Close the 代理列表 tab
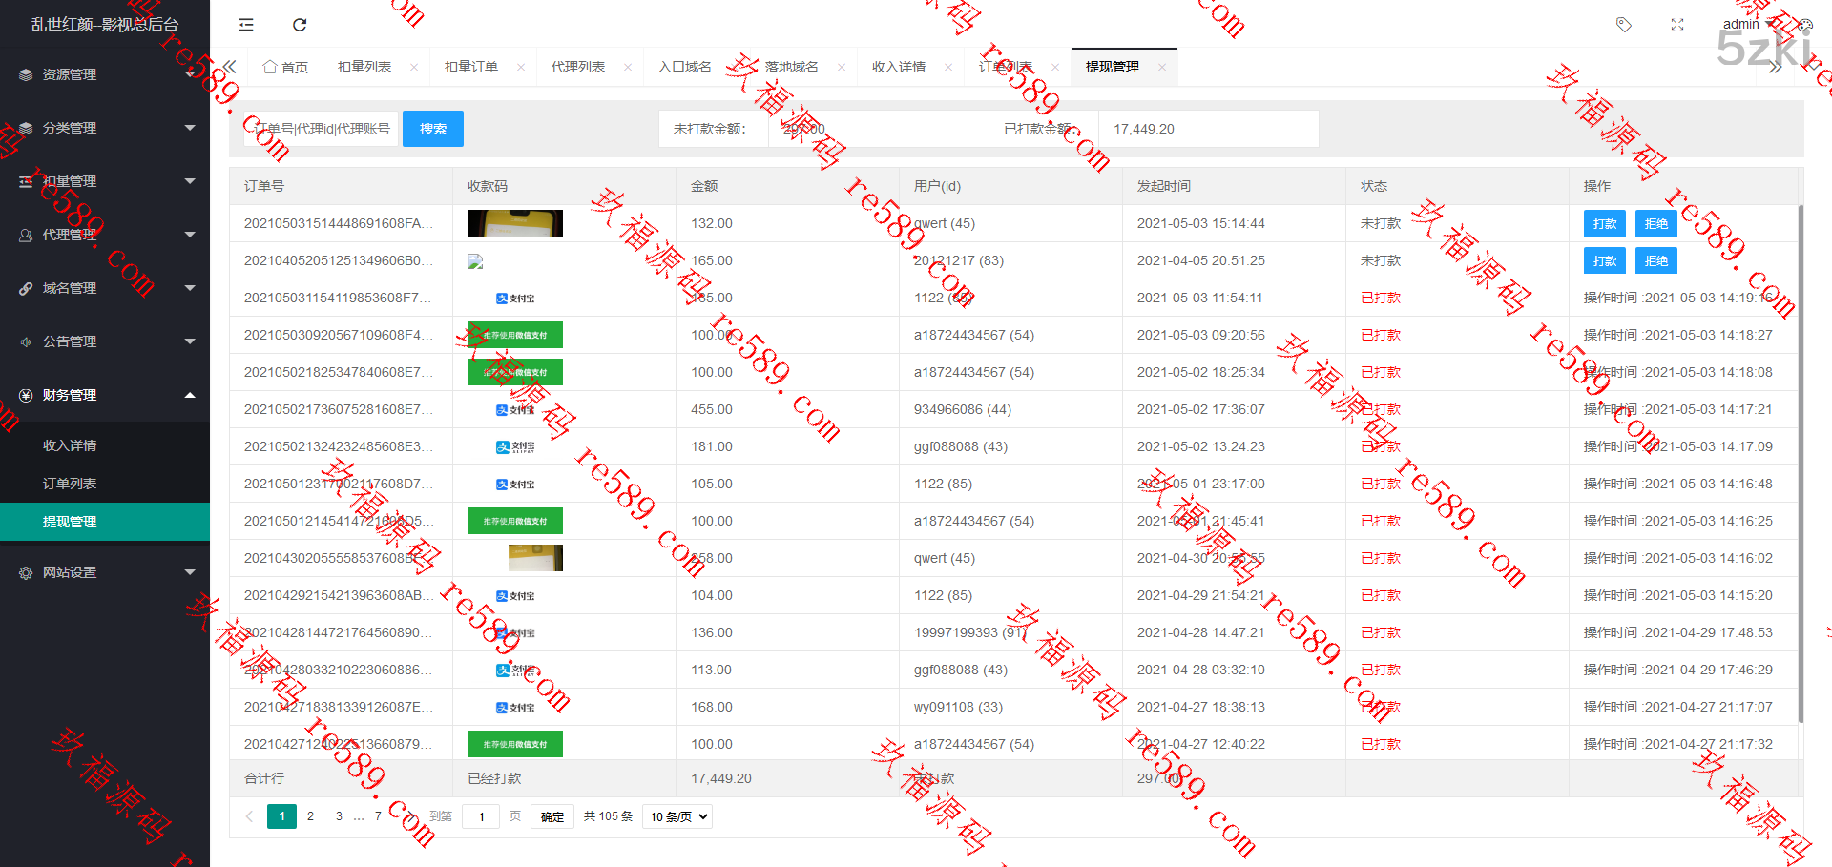Viewport: 1832px width, 867px height. (x=628, y=67)
